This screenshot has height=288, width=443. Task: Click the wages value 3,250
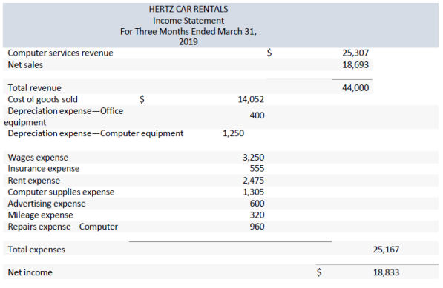(254, 157)
